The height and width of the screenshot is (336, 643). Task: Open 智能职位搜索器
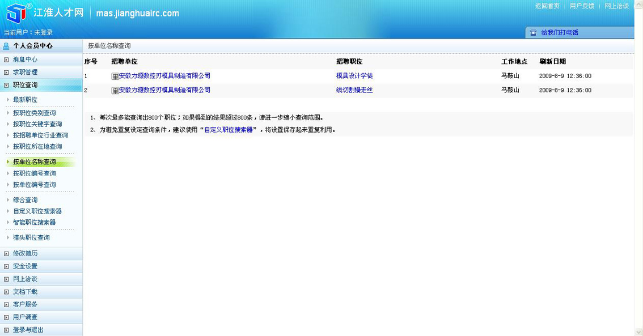click(x=35, y=222)
